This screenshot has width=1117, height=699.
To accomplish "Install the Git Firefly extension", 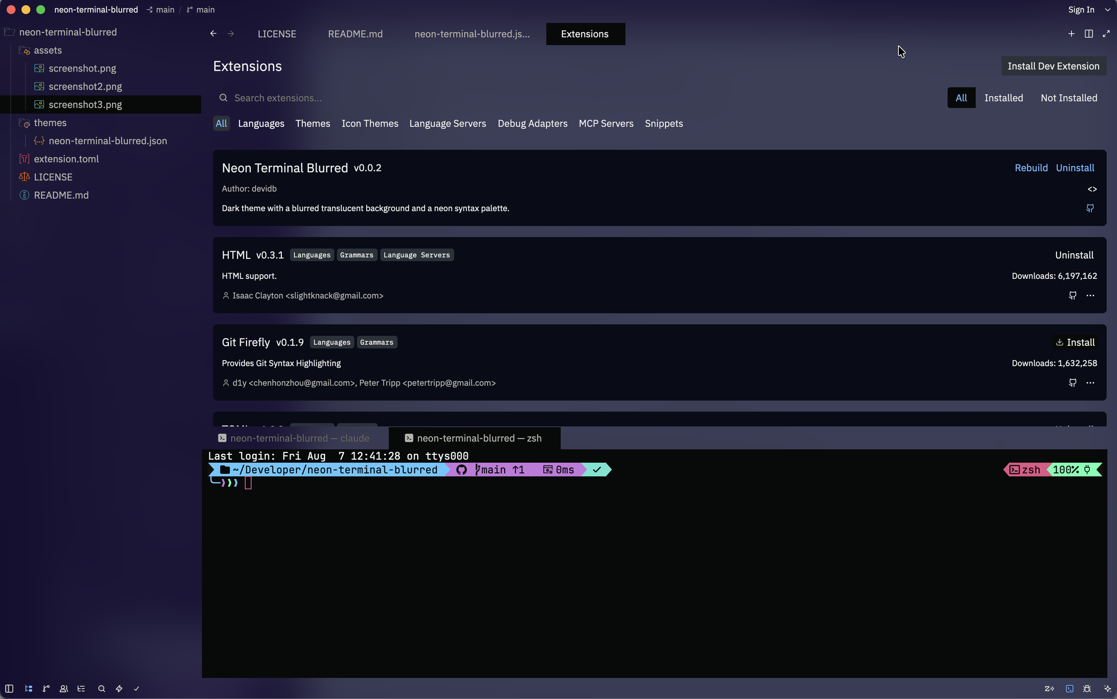I will (1075, 342).
